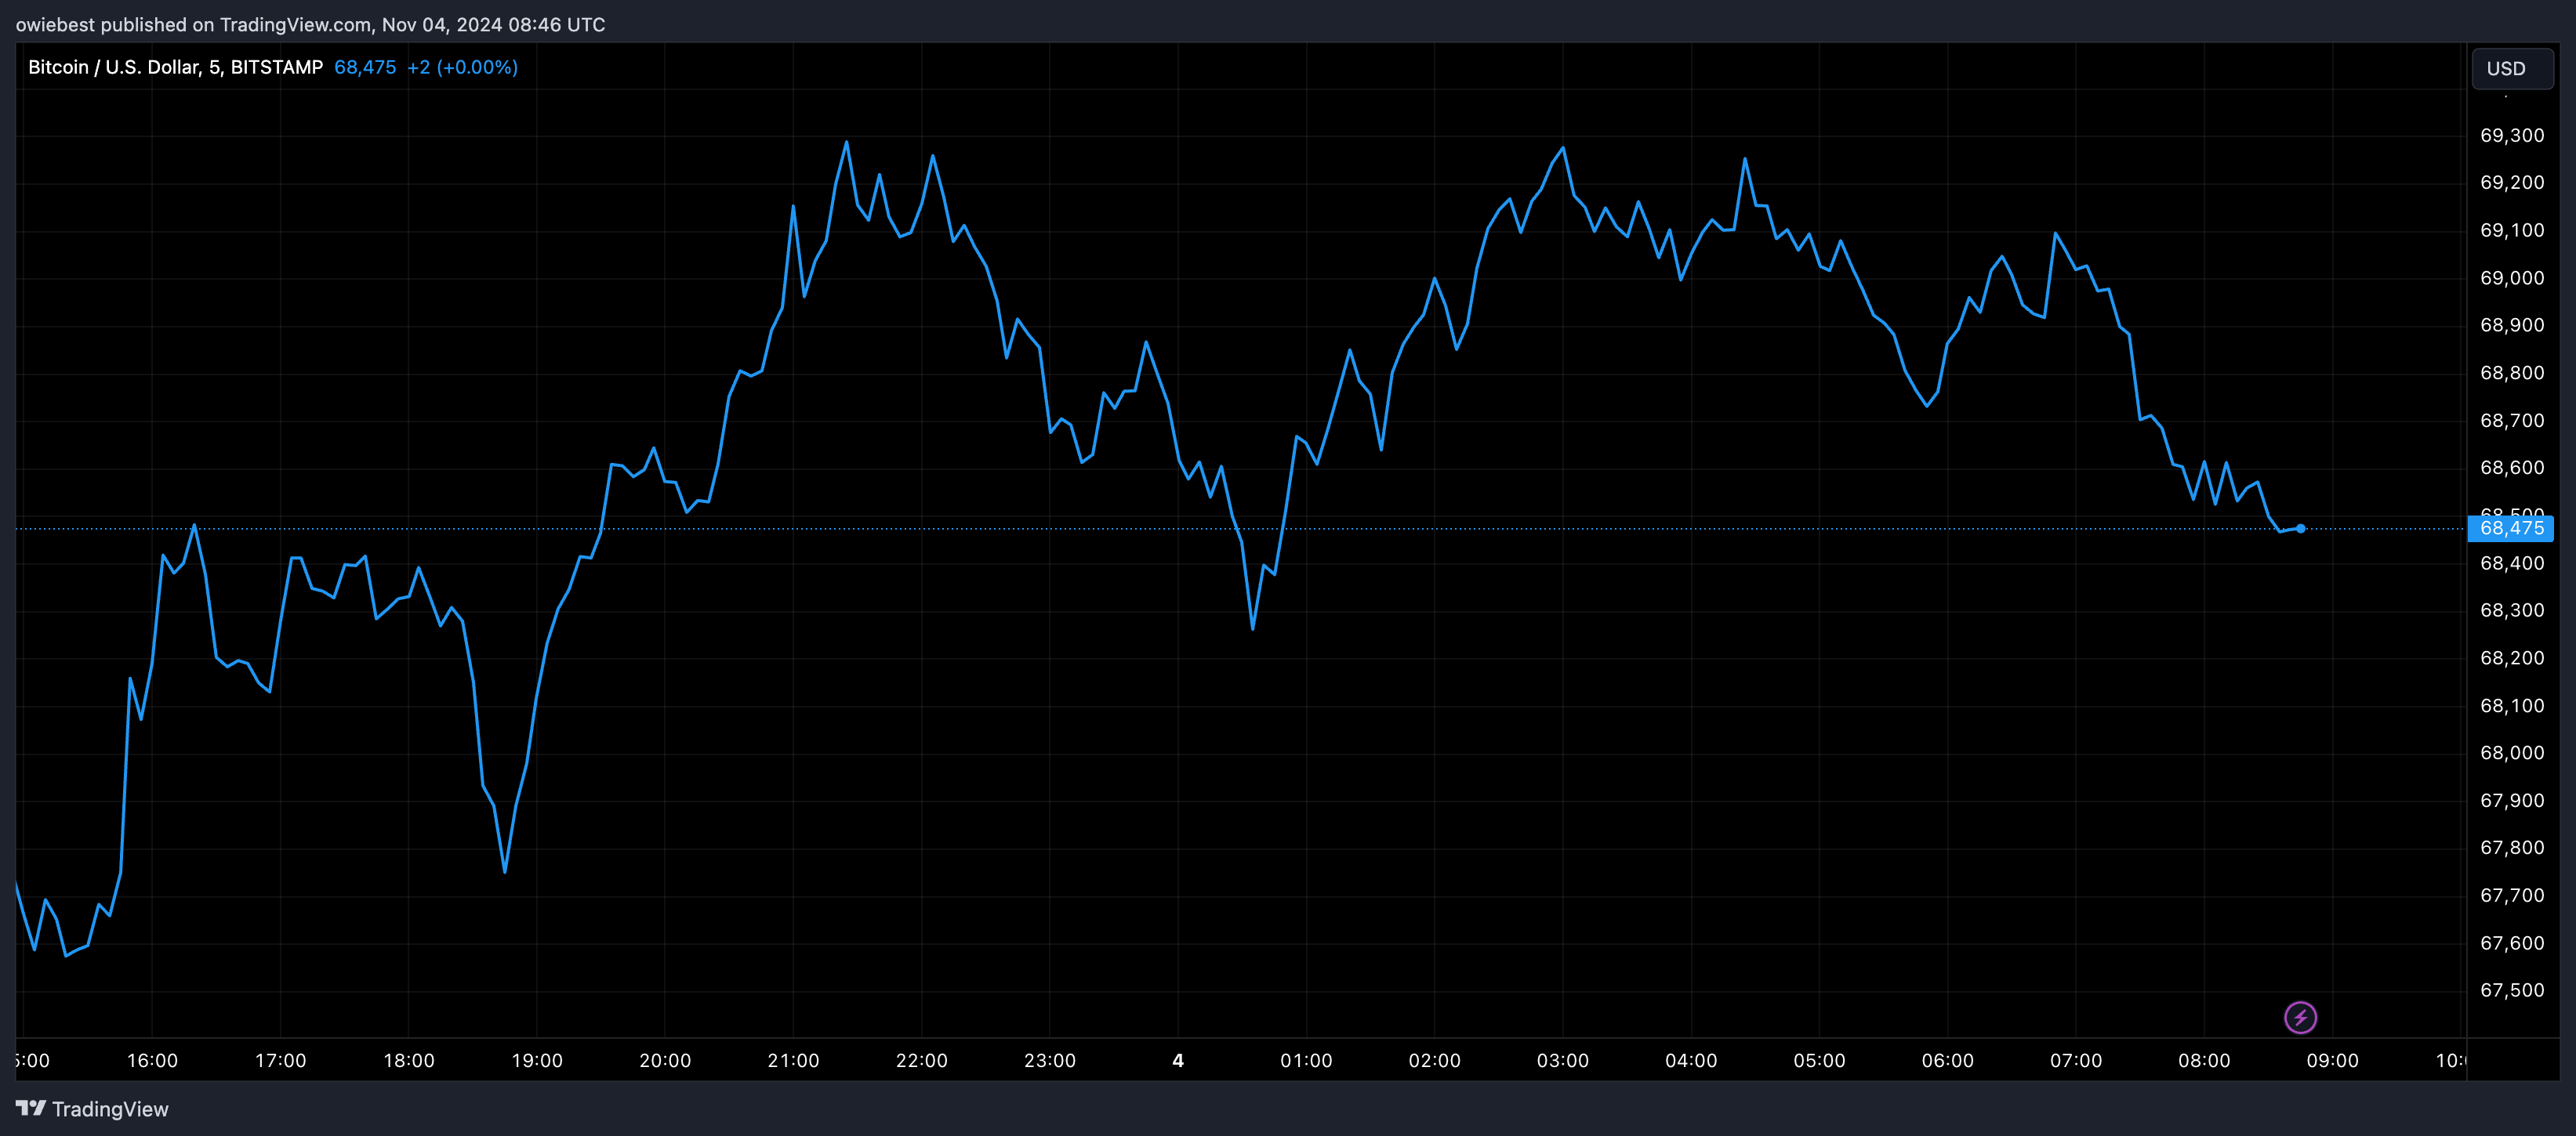
Task: Click the 16:00 time axis label
Action: point(152,1060)
